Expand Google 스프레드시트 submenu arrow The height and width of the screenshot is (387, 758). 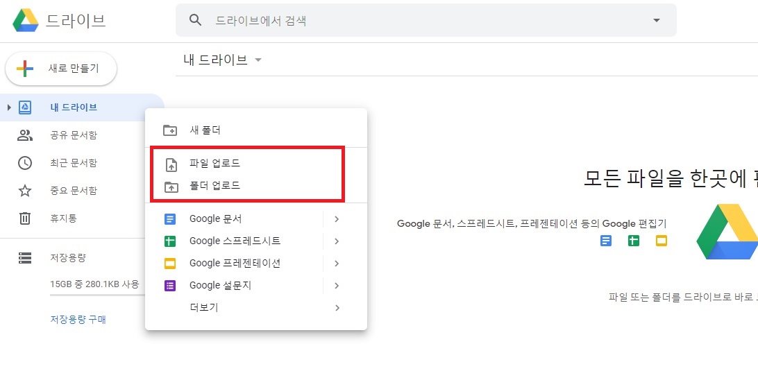(337, 241)
